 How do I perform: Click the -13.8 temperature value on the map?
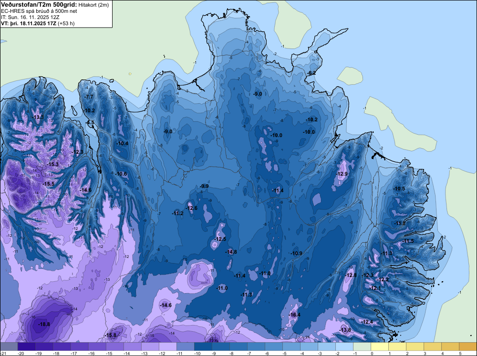click(345, 330)
